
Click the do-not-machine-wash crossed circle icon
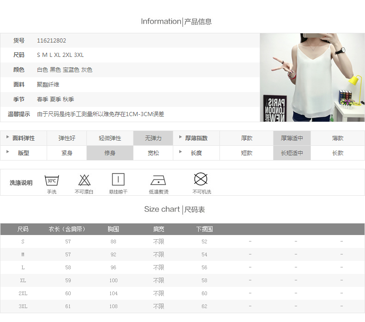[x=201, y=179]
